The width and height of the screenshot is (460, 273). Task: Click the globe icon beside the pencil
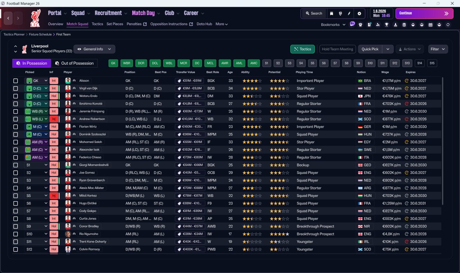coord(340,13)
